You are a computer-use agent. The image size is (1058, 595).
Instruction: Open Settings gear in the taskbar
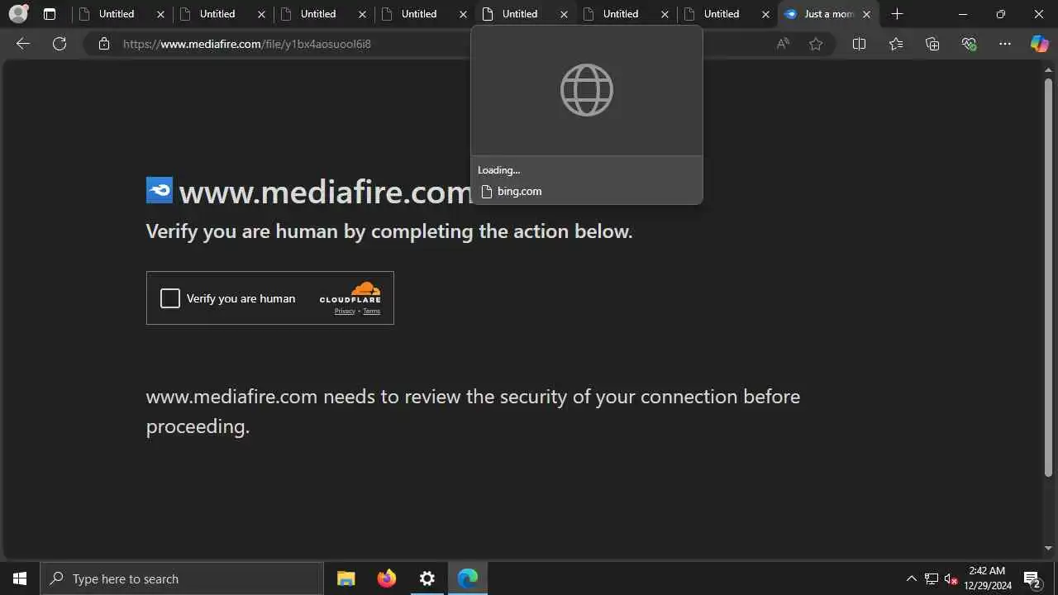tap(427, 578)
